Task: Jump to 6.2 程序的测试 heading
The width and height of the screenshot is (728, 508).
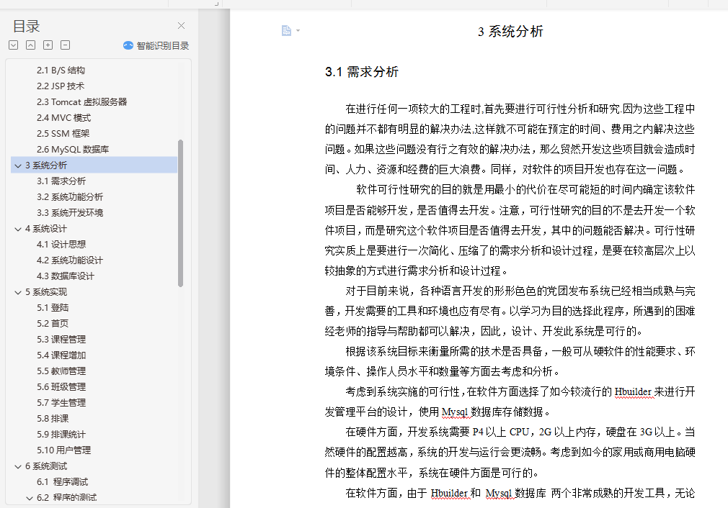Action: [x=67, y=498]
